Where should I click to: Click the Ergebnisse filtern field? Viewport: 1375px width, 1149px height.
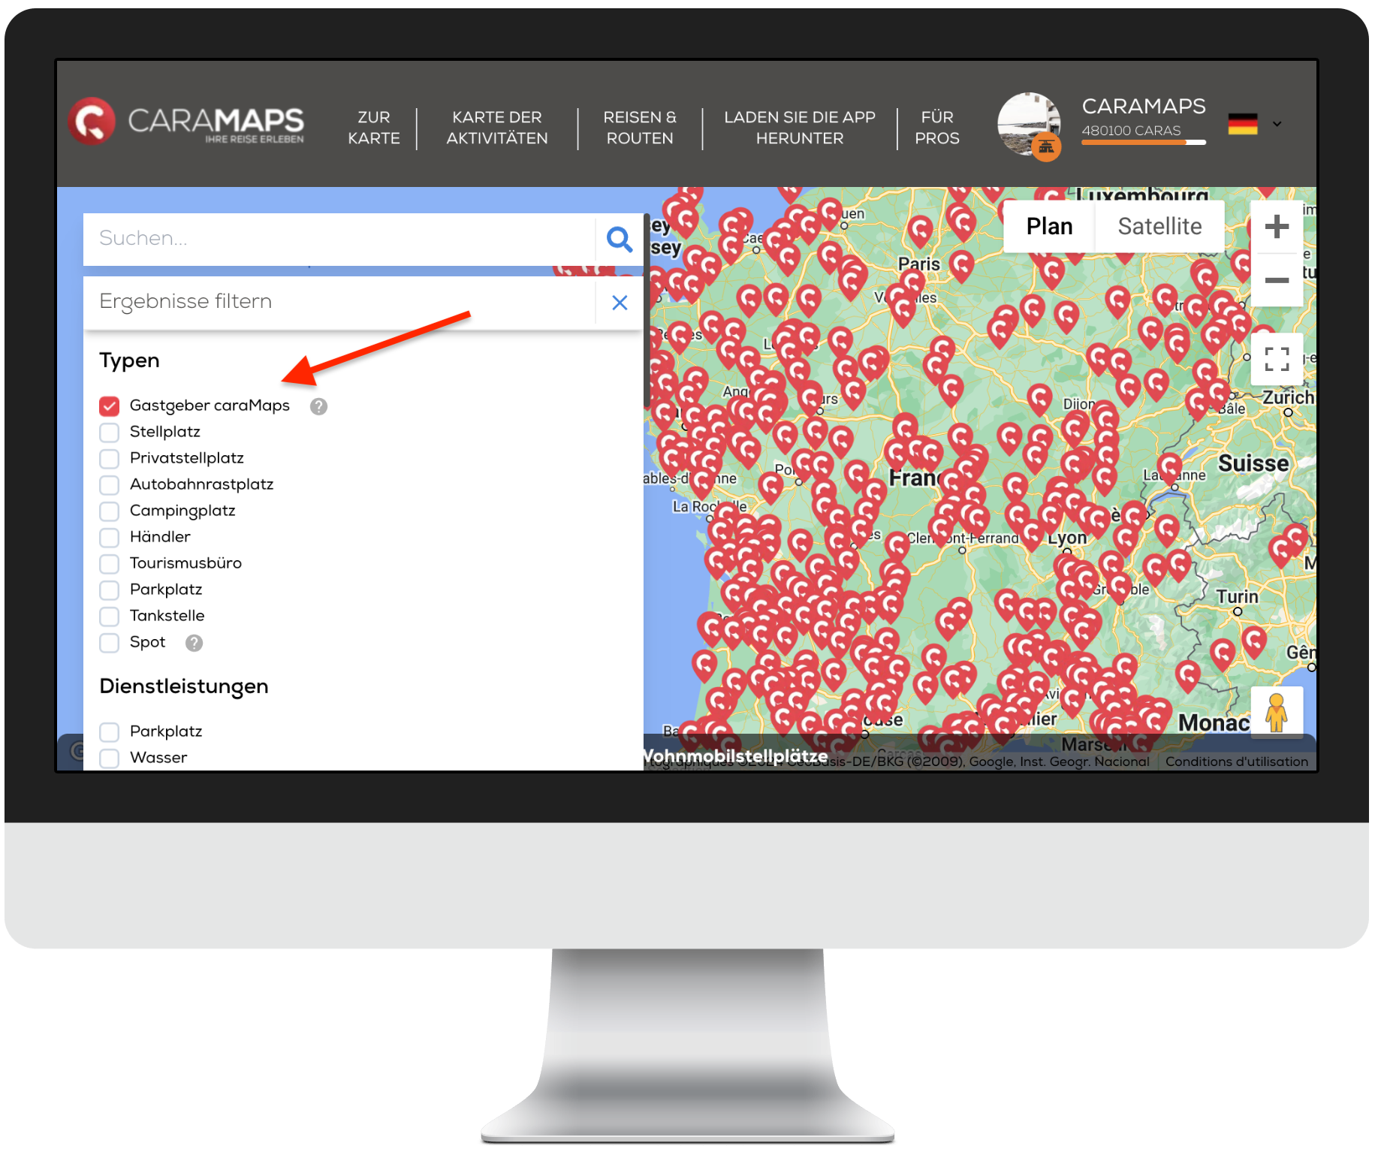tap(339, 302)
